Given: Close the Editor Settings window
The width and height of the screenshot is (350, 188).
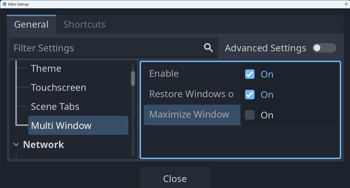Looking at the screenshot, I should coord(346,4).
